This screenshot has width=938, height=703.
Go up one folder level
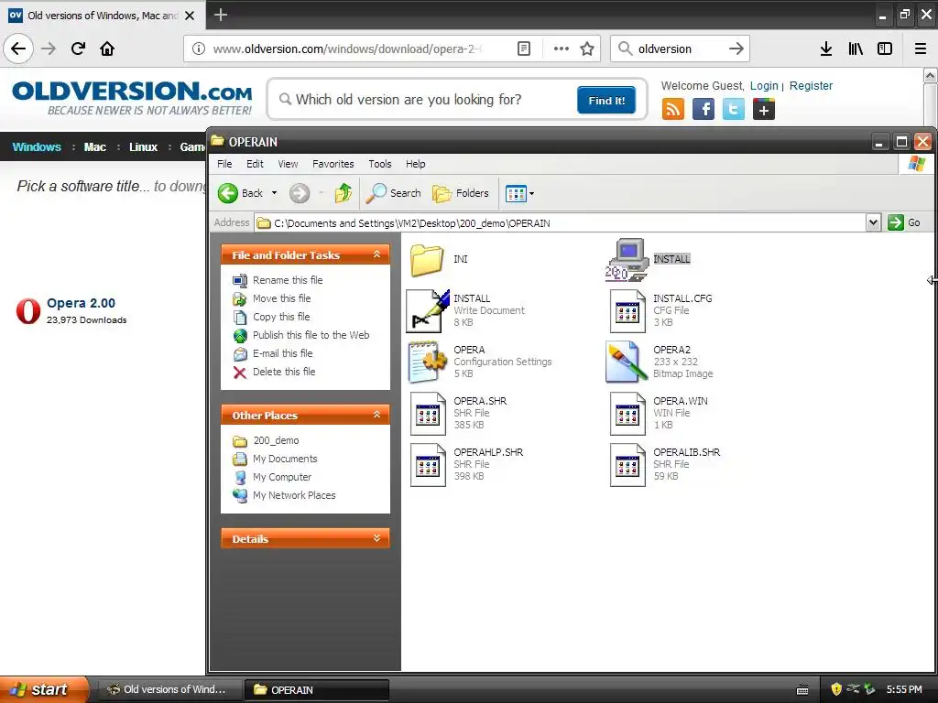(x=344, y=193)
